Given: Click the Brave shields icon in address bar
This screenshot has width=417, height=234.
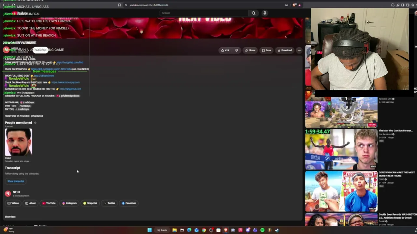Looking at the screenshot, I should pyautogui.click(x=295, y=5).
